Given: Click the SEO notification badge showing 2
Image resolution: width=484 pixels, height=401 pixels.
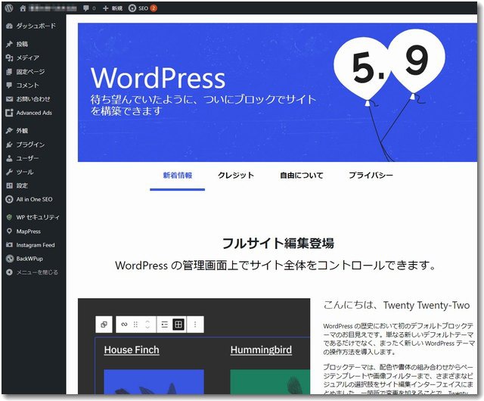Looking at the screenshot, I should click(154, 8).
